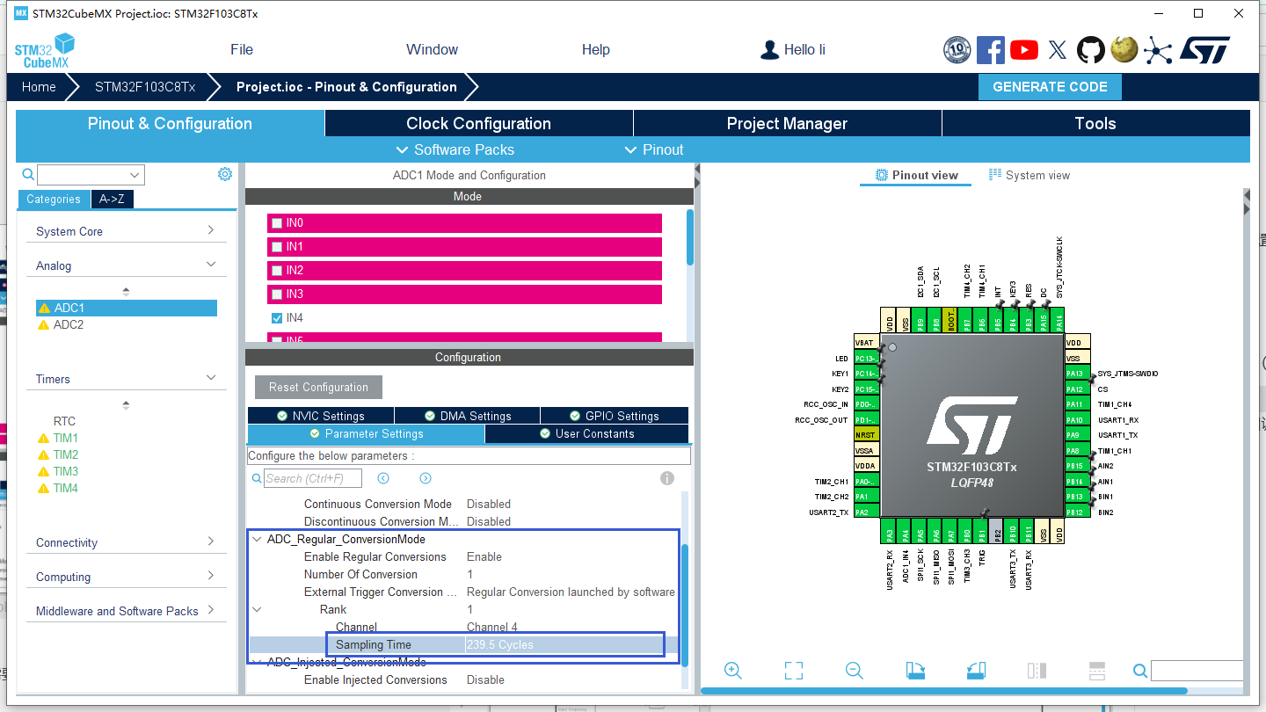Open the wiki globe icon
The width and height of the screenshot is (1266, 712).
pos(1124,50)
